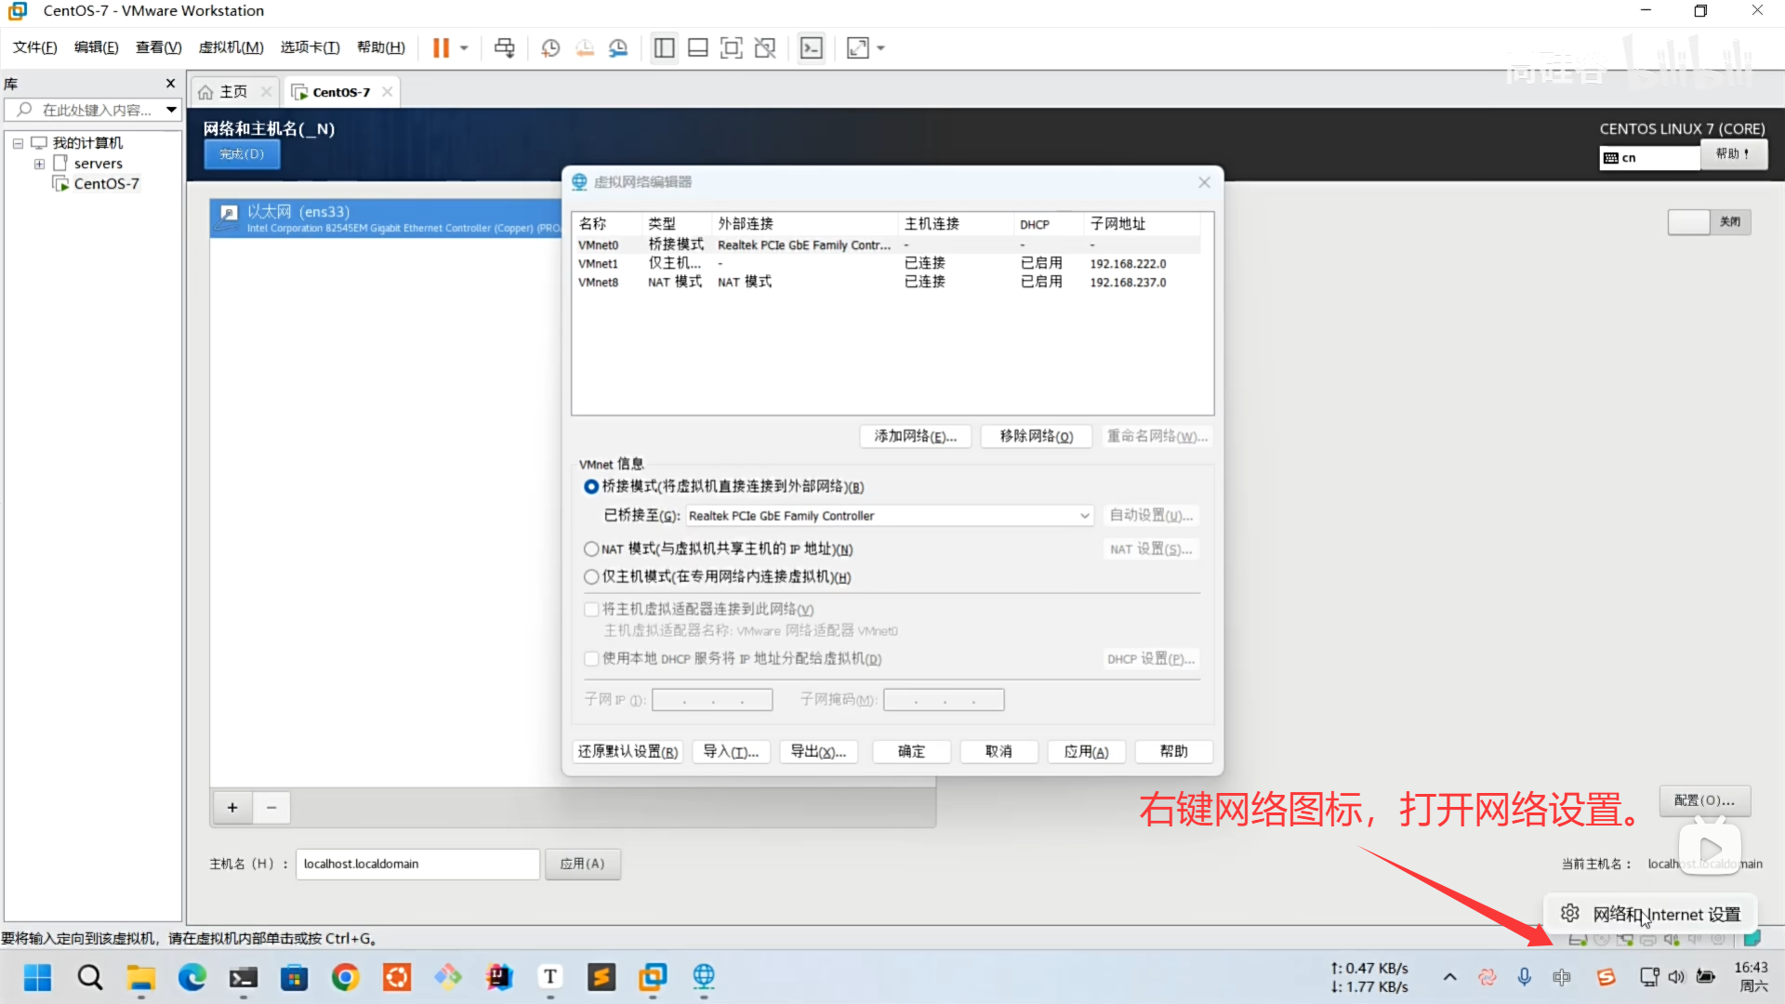Pause the virtual machine via toolbar
The height and width of the screenshot is (1004, 1785).
click(x=441, y=48)
